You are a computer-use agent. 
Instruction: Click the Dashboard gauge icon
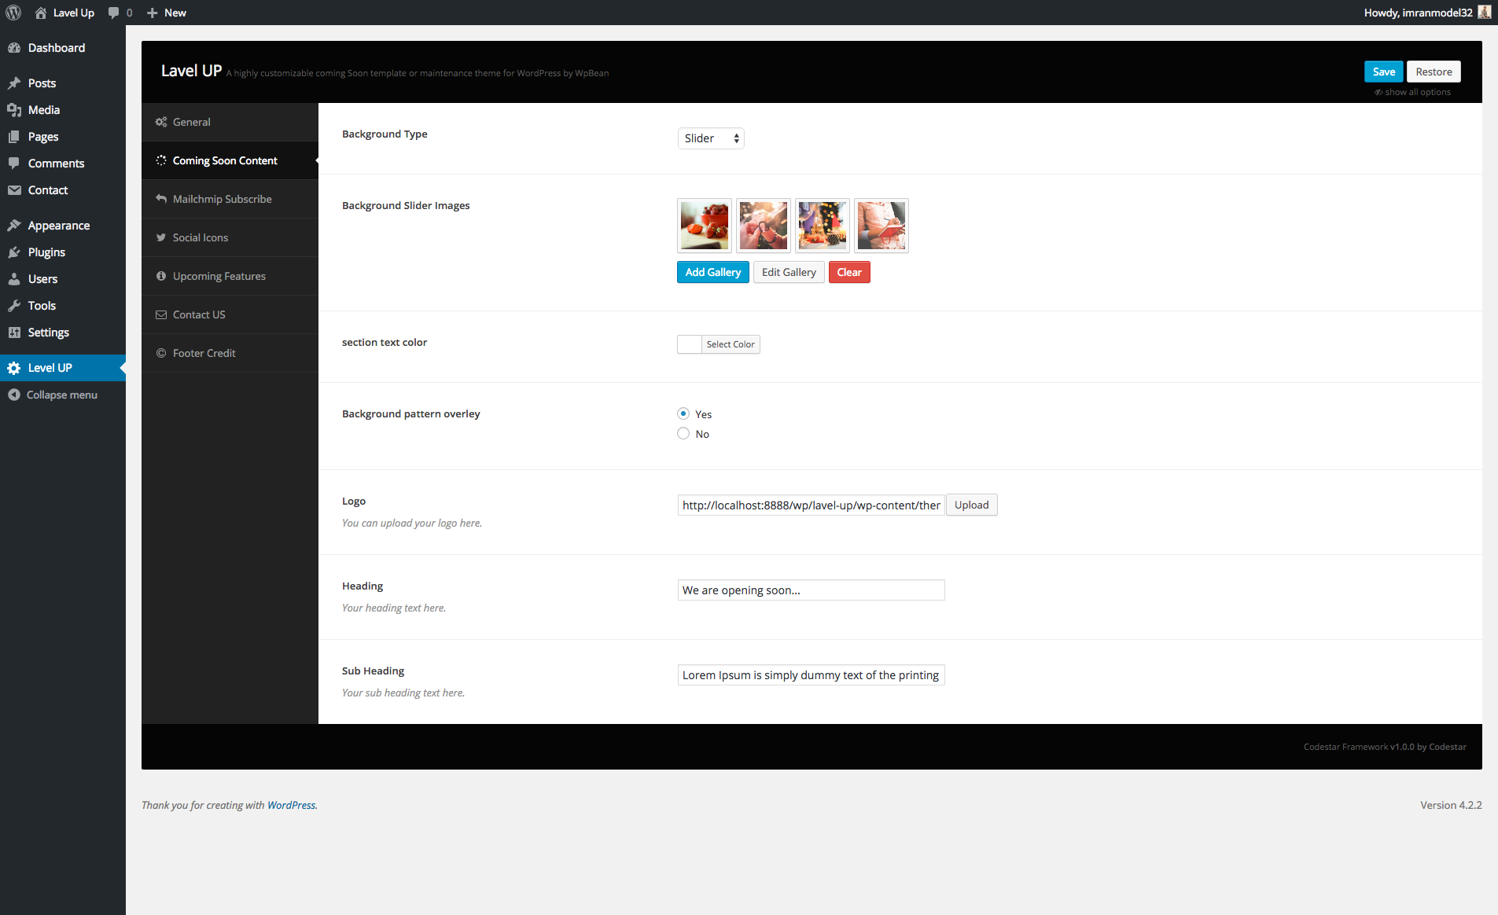coord(14,48)
